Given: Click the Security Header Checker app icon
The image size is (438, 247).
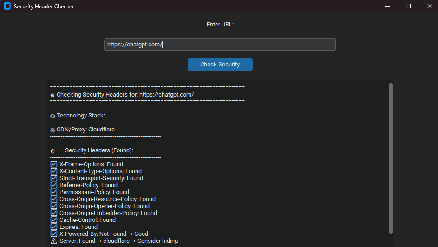Looking at the screenshot, I should pos(7,6).
